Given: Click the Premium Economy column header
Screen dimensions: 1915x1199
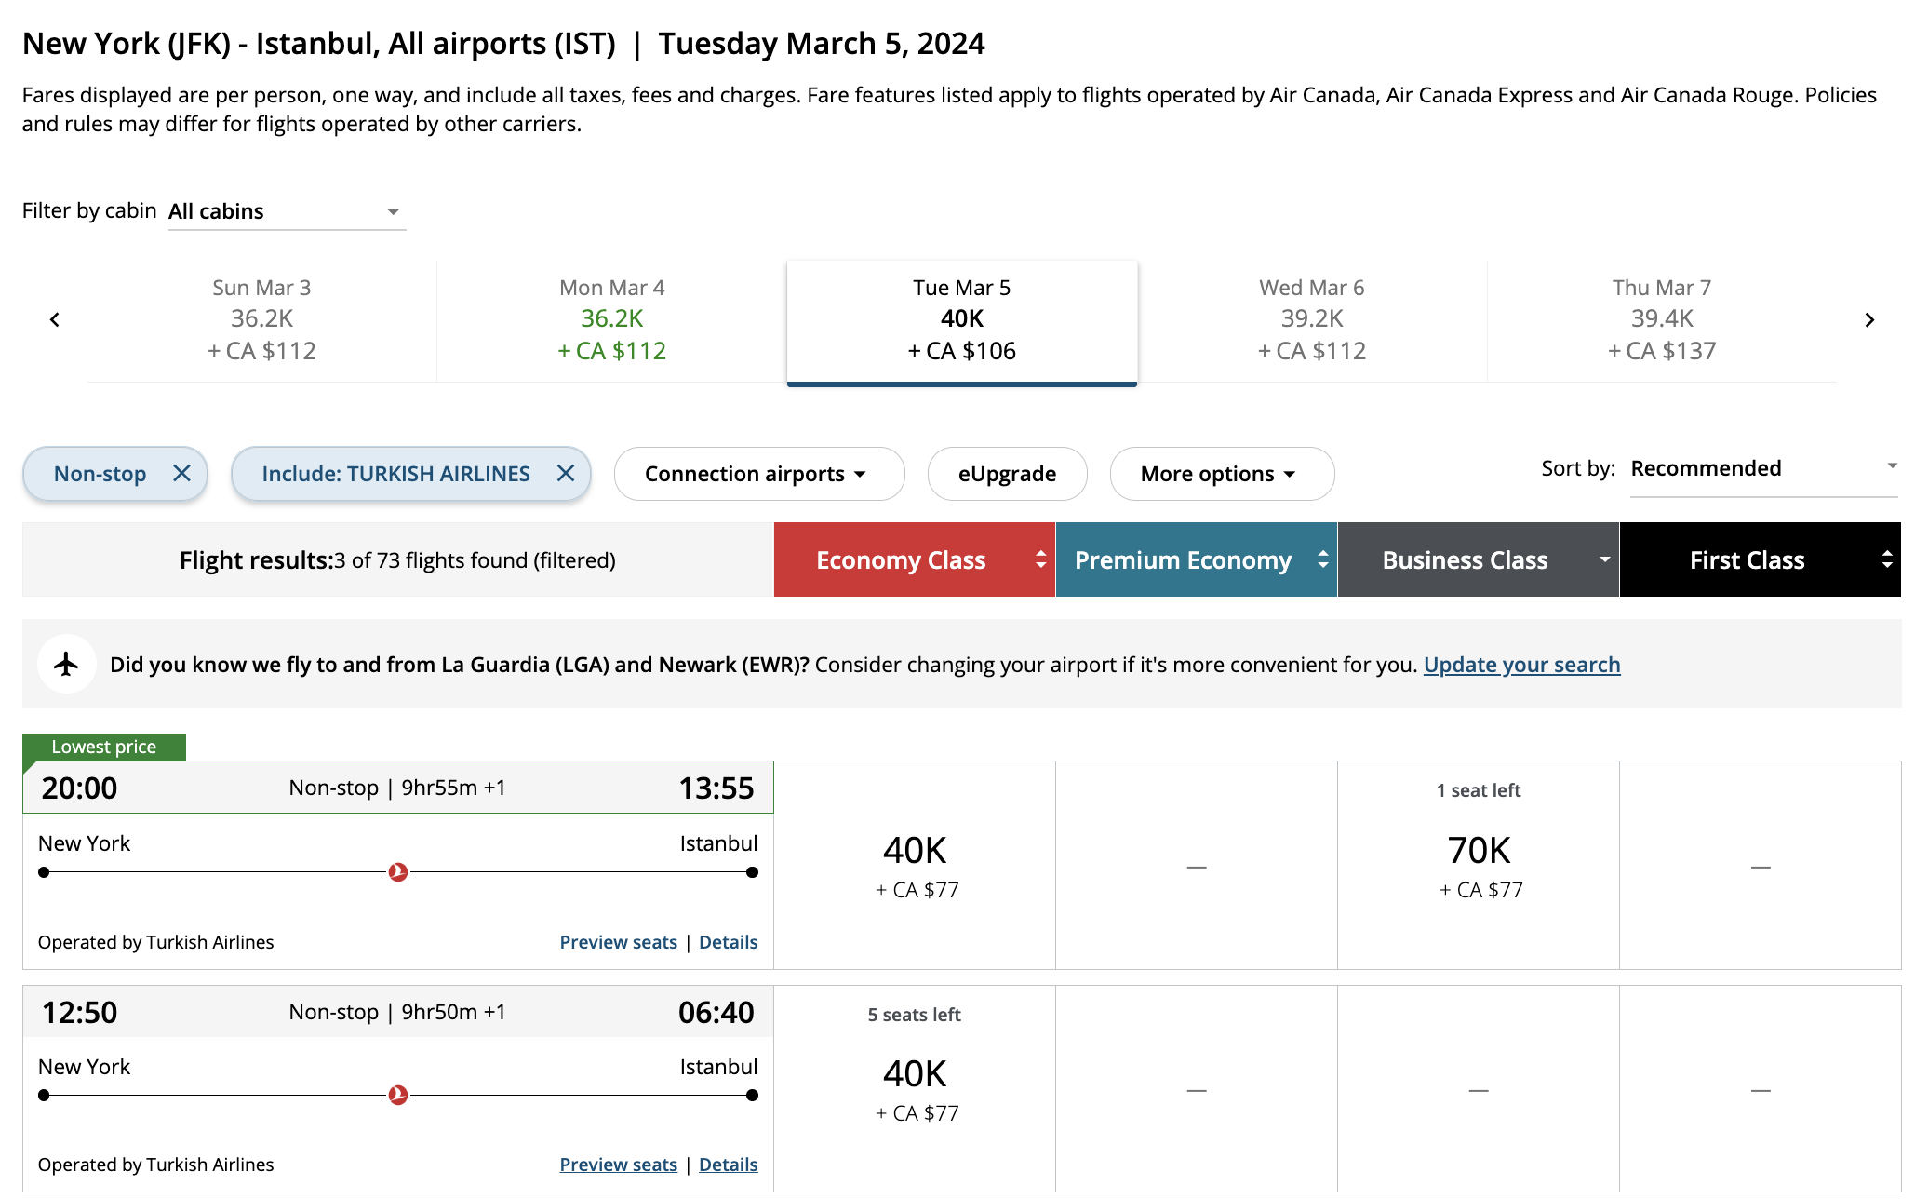Looking at the screenshot, I should pos(1196,559).
